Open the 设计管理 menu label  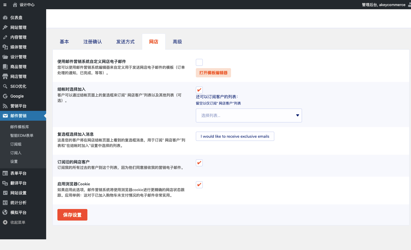pyautogui.click(x=18, y=57)
